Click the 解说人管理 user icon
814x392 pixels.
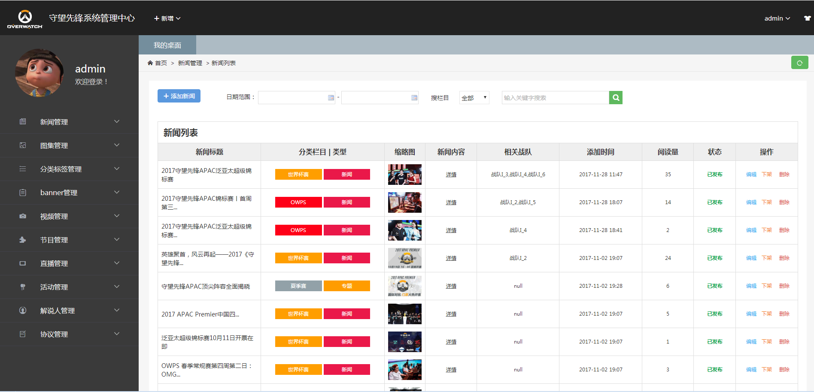23,311
